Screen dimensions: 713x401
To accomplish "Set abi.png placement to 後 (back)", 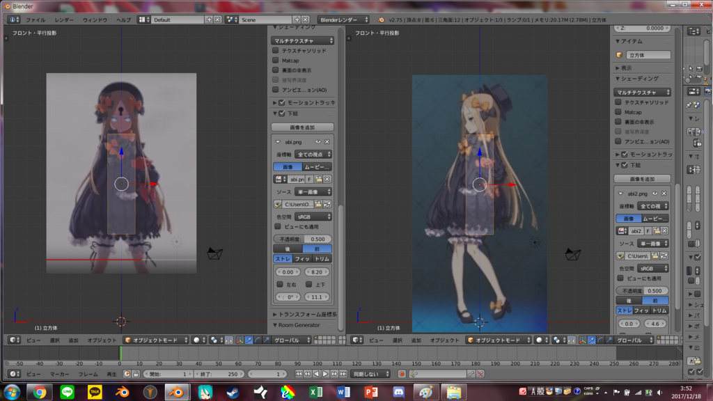I will pyautogui.click(x=288, y=249).
